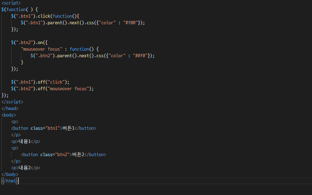Click the opening <script> tag line
The height and width of the screenshot is (195, 312).
tap(11, 3)
